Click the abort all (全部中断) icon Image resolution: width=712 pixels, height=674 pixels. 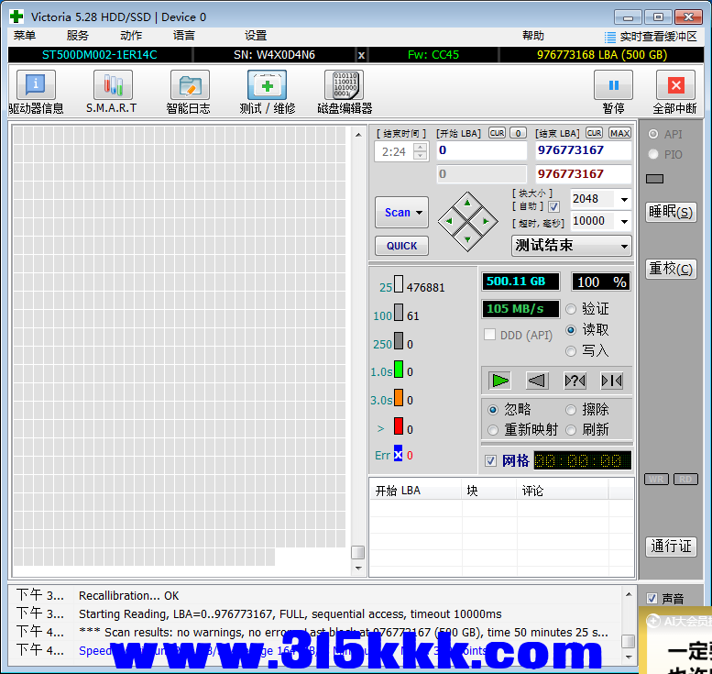pyautogui.click(x=675, y=85)
